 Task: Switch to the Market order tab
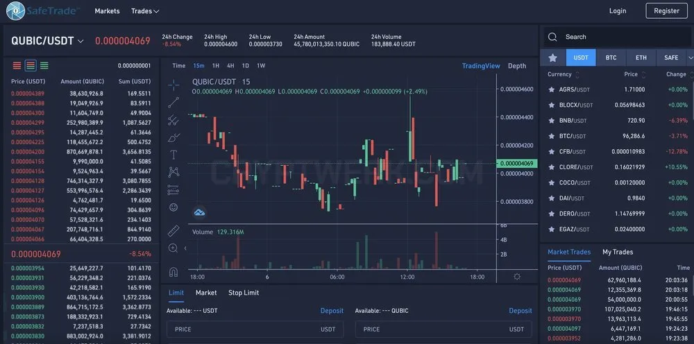pos(206,293)
